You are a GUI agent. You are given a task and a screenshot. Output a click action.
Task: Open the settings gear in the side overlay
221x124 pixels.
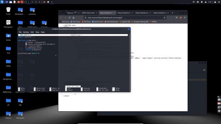[x=219, y=111]
